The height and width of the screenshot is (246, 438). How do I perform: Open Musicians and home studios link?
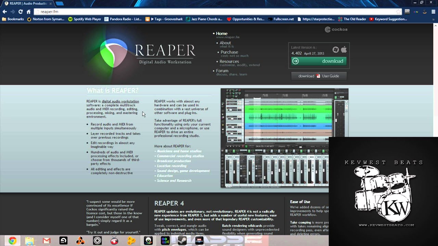pyautogui.click(x=179, y=151)
